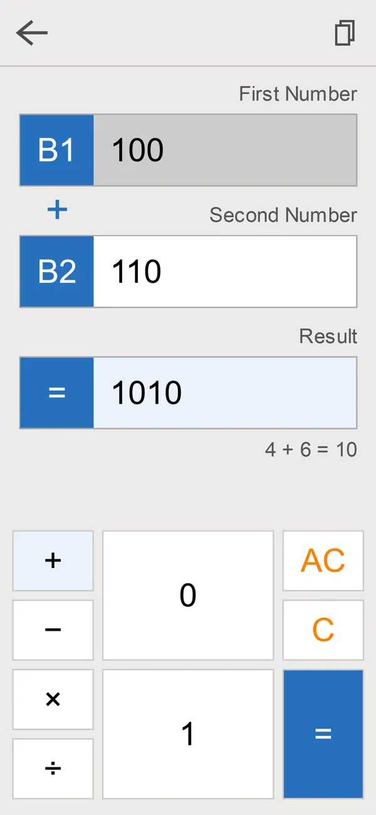The width and height of the screenshot is (376, 815).
Task: Copy the result using the copy icon
Action: pyautogui.click(x=345, y=33)
